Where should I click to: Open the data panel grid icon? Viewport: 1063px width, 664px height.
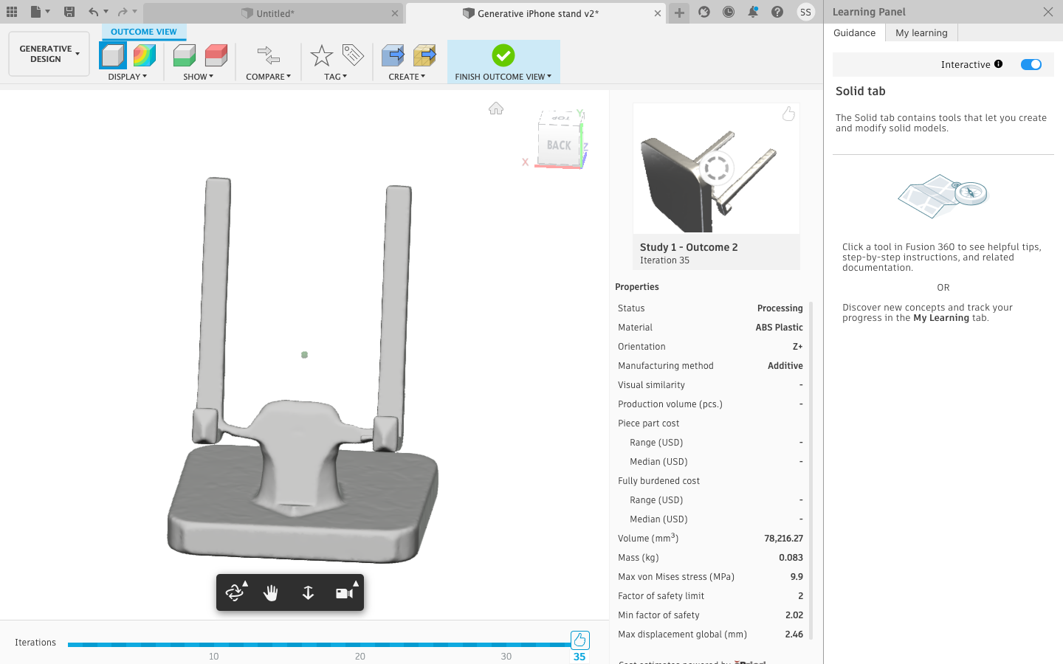pyautogui.click(x=12, y=12)
